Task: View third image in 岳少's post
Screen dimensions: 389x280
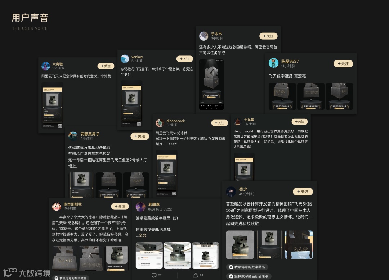Action: [299, 245]
